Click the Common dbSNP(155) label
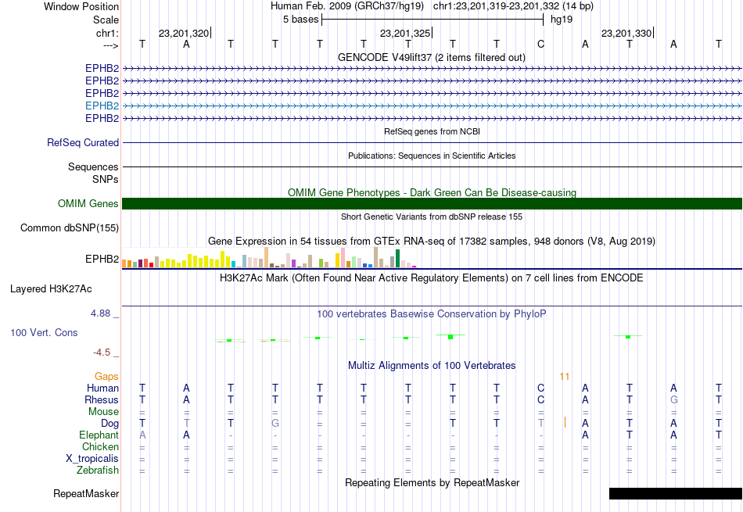 coord(70,227)
